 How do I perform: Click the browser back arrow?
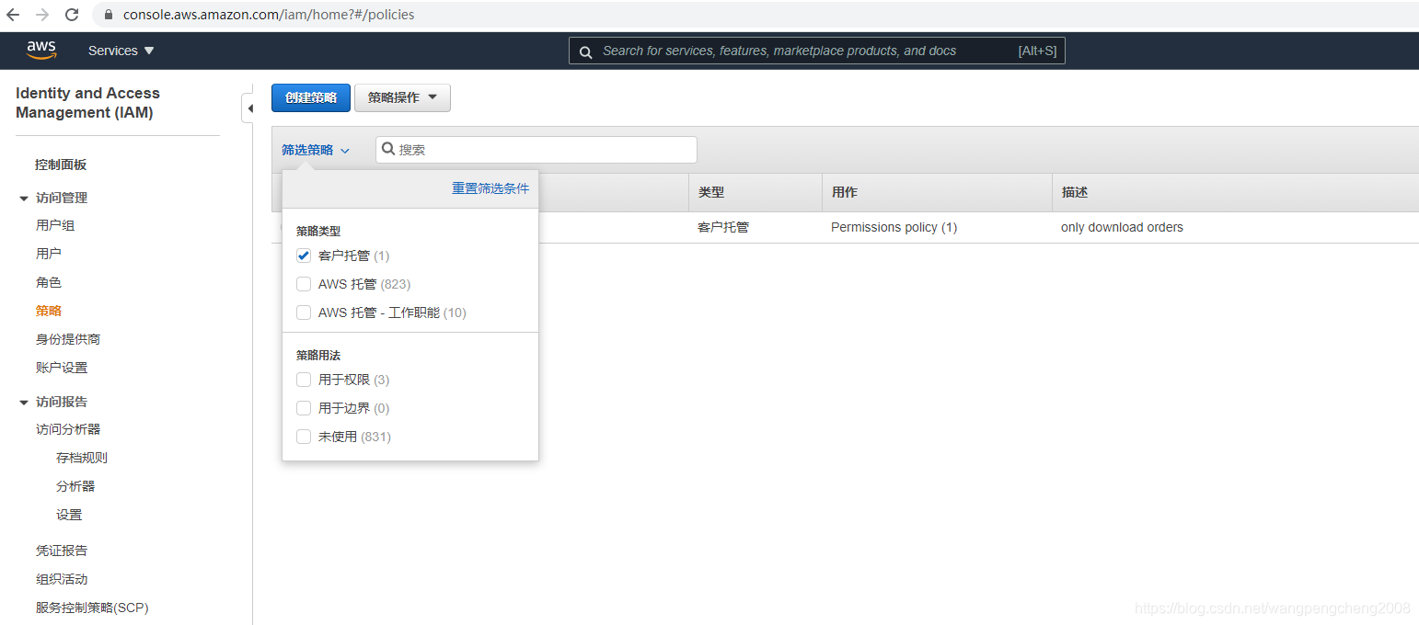(x=13, y=15)
